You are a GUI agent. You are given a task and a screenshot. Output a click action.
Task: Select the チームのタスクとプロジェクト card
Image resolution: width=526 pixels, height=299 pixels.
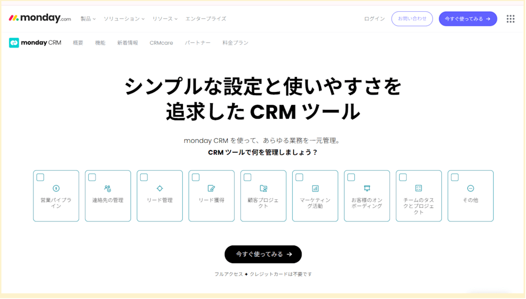(419, 196)
